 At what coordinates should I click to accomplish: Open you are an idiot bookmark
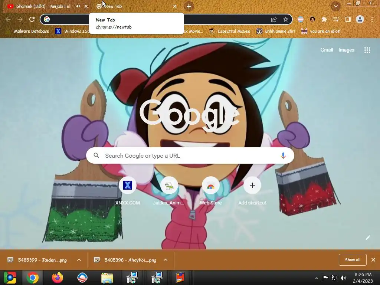point(321,31)
